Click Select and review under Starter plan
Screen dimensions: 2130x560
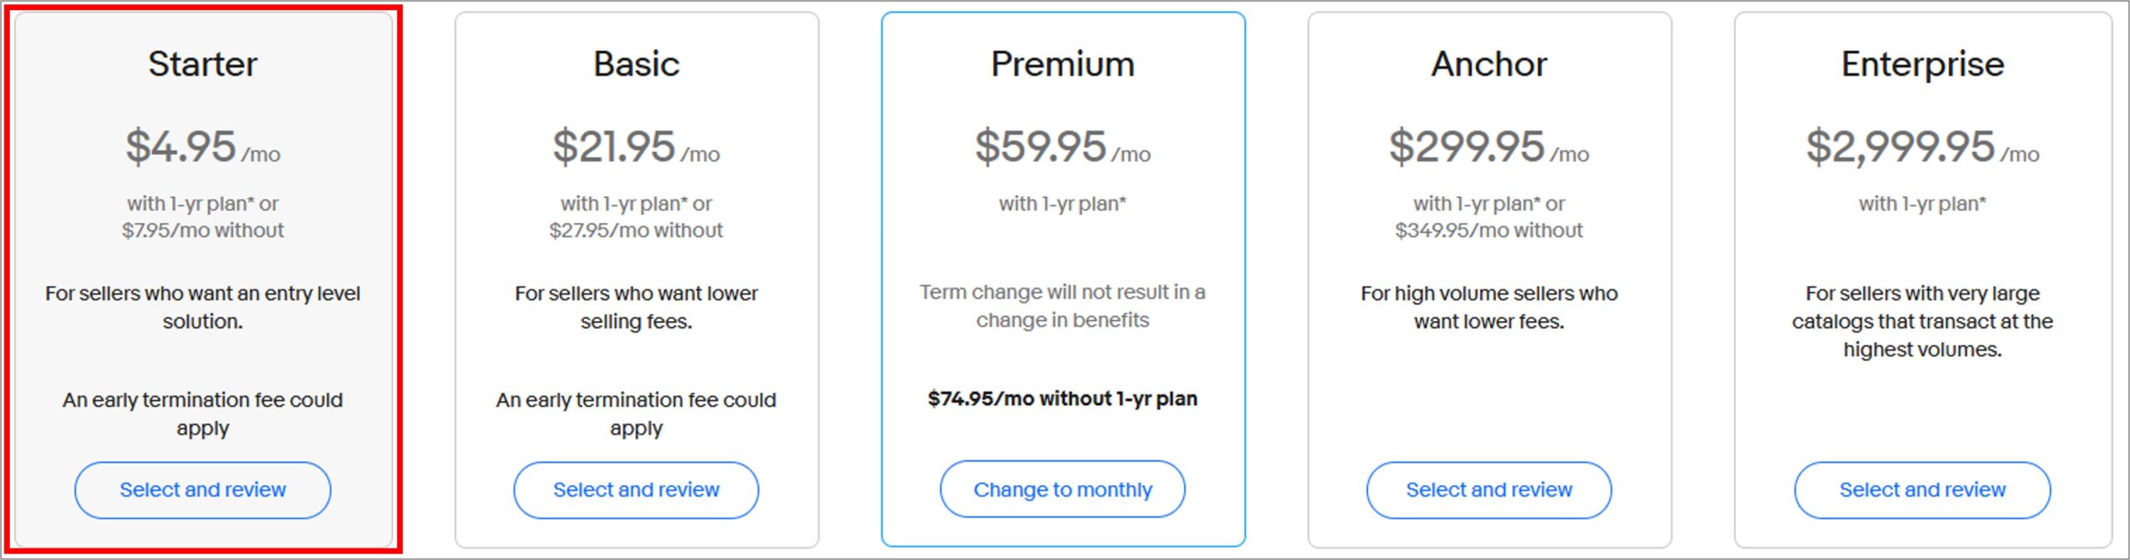click(x=202, y=490)
